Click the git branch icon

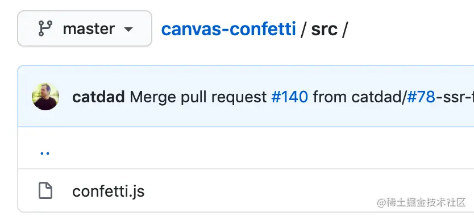coord(45,29)
